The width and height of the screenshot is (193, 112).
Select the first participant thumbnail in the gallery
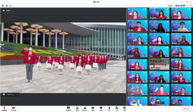[138, 13]
